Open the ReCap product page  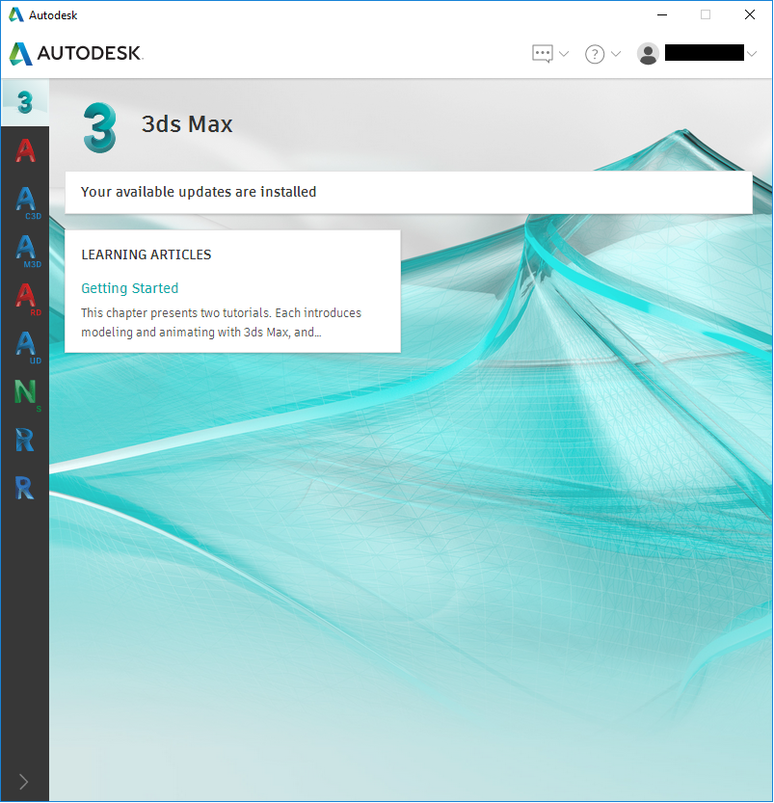(24, 441)
